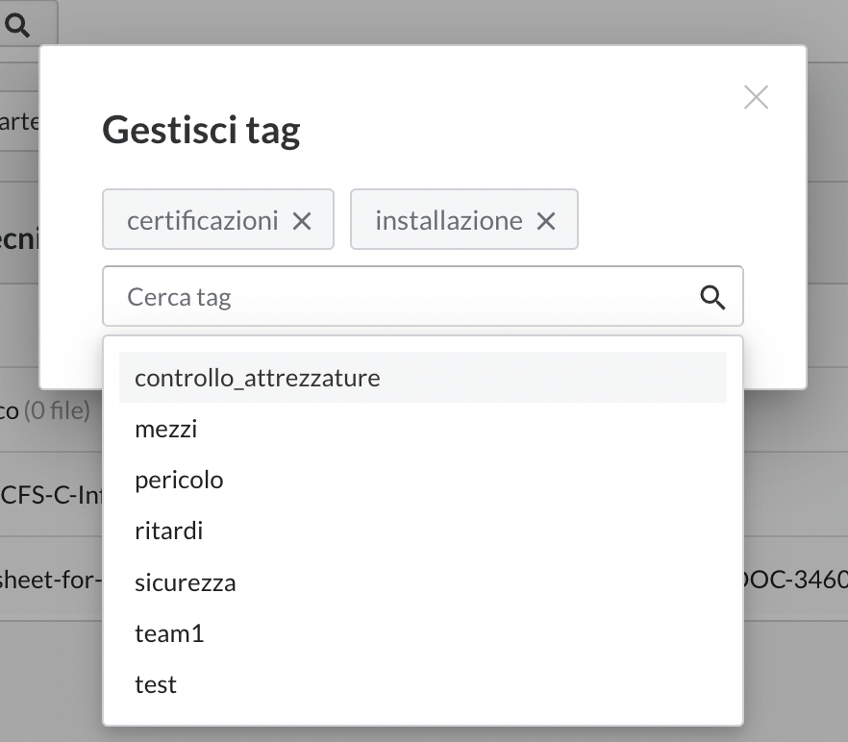
Task: Select the sicurezza tag suggestion
Action: click(x=186, y=581)
